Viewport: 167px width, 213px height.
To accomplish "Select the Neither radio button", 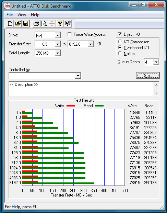I will [120, 53].
